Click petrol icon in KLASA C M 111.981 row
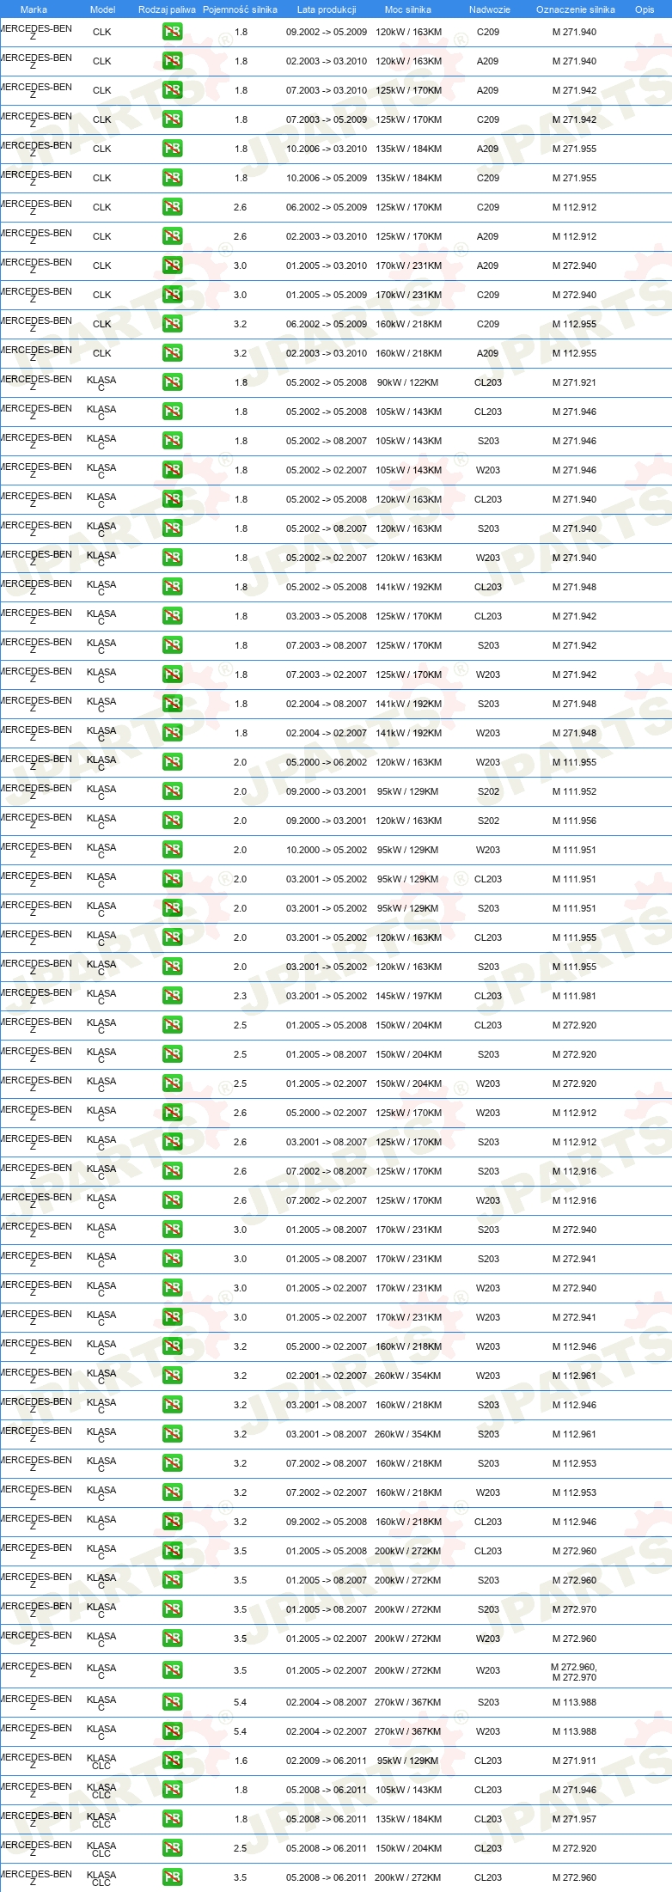Screen dimensions: 672x1892 (173, 996)
